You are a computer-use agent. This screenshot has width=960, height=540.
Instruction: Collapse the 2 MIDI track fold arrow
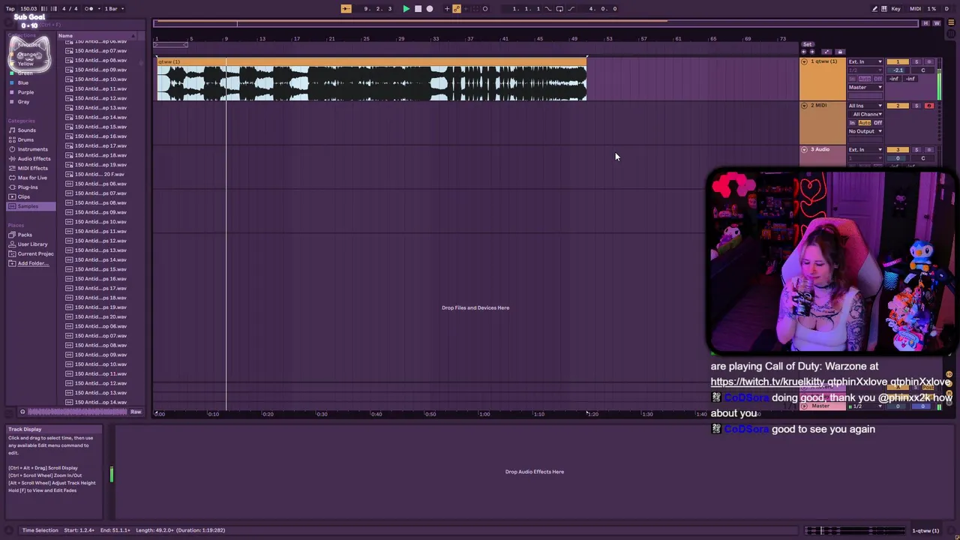pyautogui.click(x=804, y=106)
